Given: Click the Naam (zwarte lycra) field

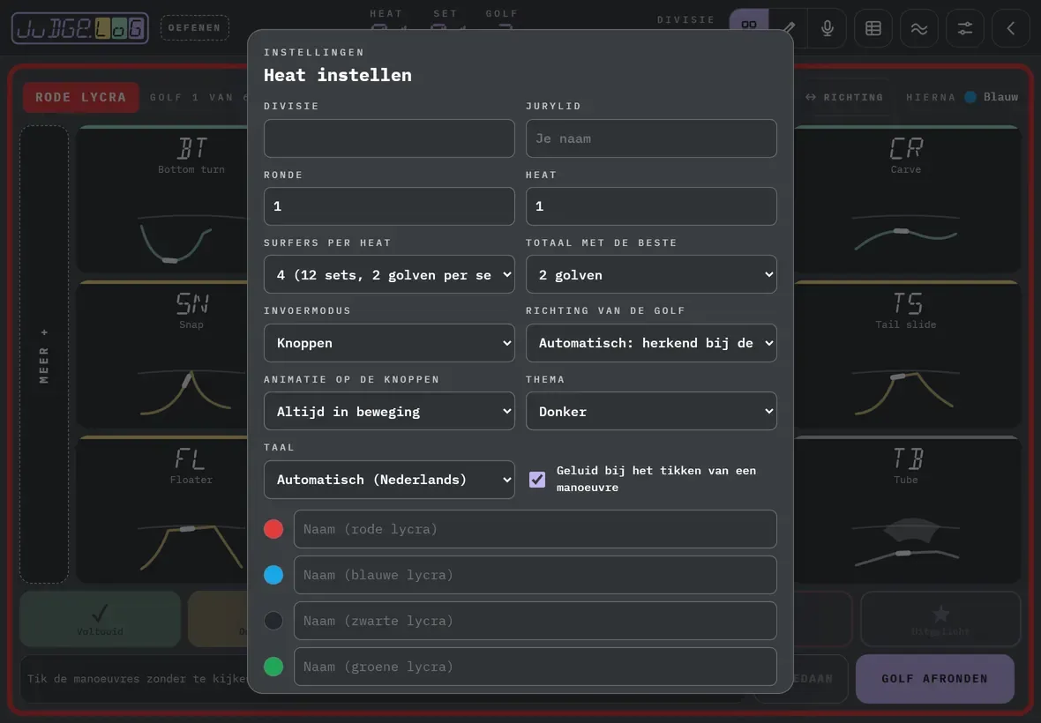Looking at the screenshot, I should coord(535,621).
